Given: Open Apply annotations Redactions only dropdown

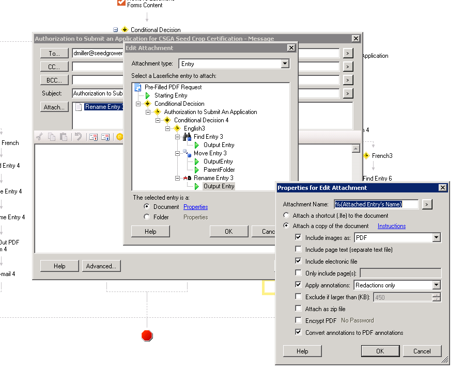Looking at the screenshot, I should (436, 285).
